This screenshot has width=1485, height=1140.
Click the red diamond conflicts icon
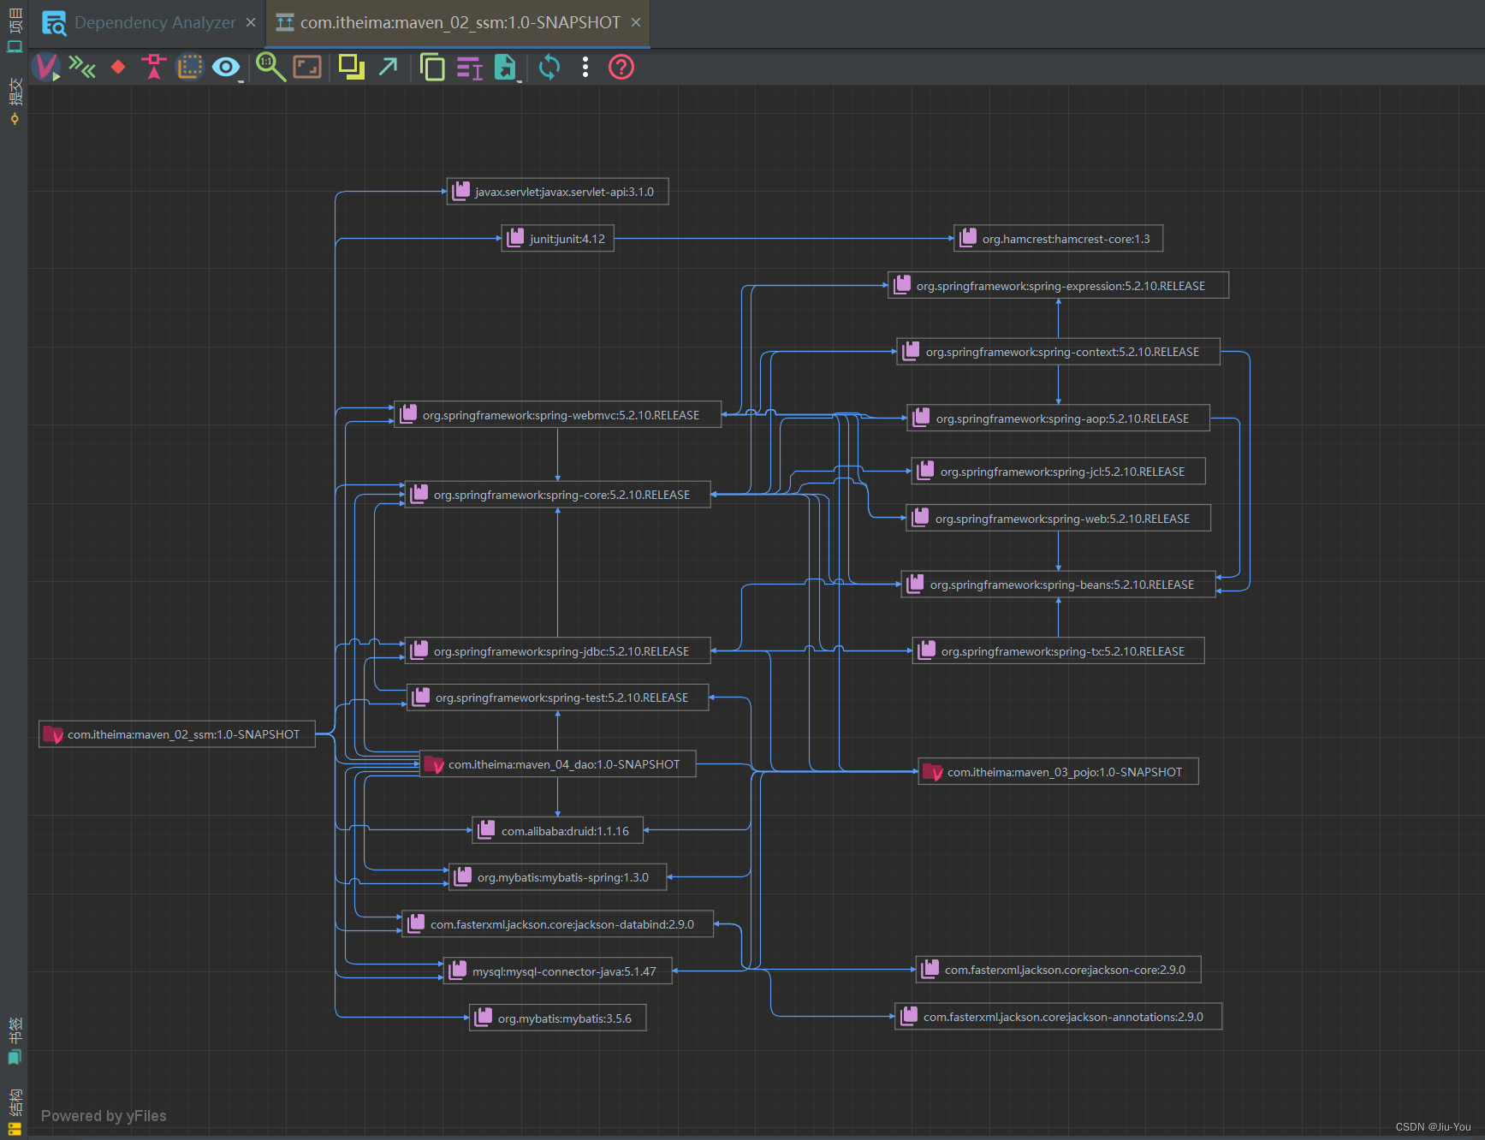(x=118, y=67)
